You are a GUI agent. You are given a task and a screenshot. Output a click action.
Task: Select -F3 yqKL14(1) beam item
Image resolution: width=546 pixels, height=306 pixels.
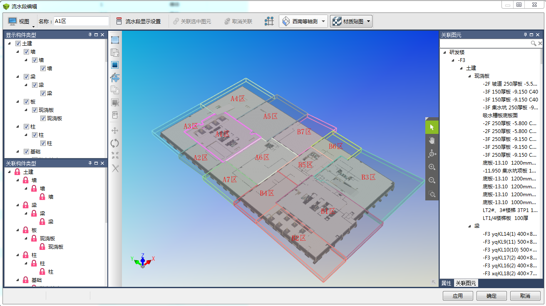coord(510,234)
